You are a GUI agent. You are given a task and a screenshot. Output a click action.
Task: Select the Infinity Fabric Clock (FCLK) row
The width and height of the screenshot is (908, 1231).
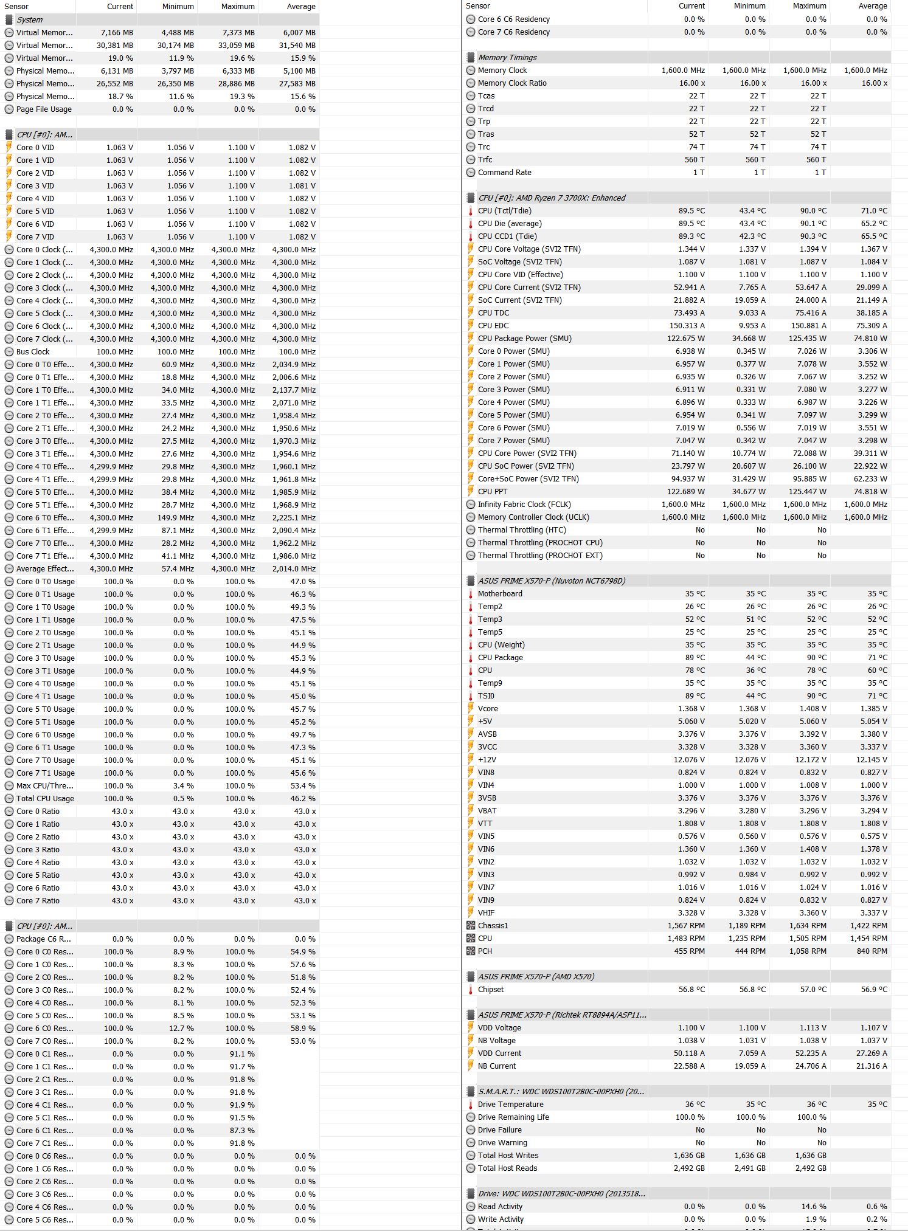click(x=678, y=505)
